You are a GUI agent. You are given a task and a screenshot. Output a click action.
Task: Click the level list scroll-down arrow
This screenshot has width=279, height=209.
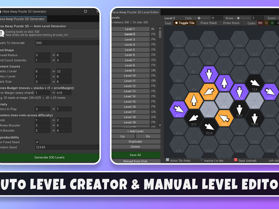click(x=160, y=125)
